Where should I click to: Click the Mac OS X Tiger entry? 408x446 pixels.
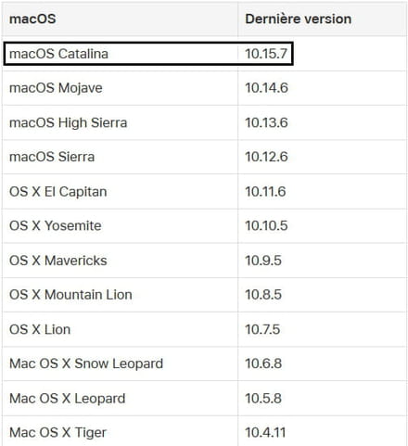[x=57, y=433]
